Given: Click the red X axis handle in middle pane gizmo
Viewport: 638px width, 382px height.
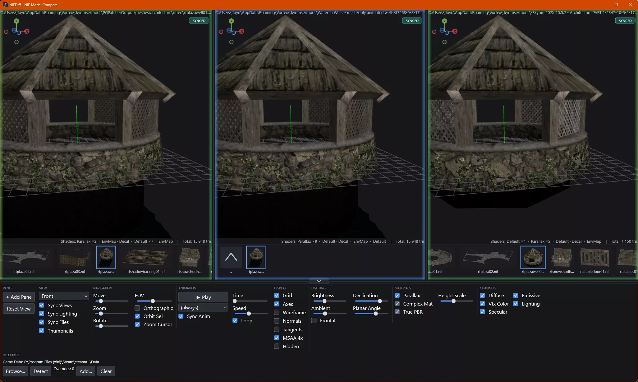Looking at the screenshot, I should tap(242, 31).
